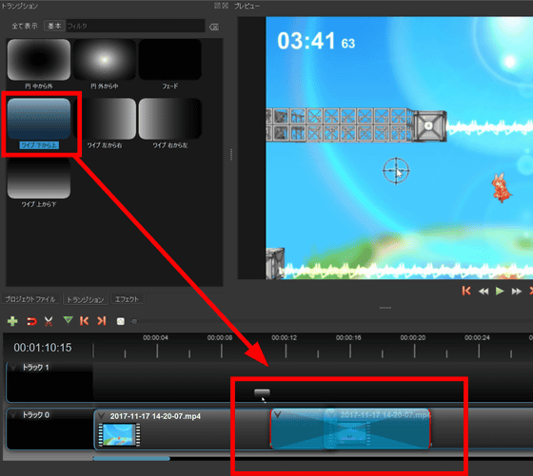Open the トラック 0 dropdown arrow
The width and height of the screenshot is (533, 476).
(13, 415)
